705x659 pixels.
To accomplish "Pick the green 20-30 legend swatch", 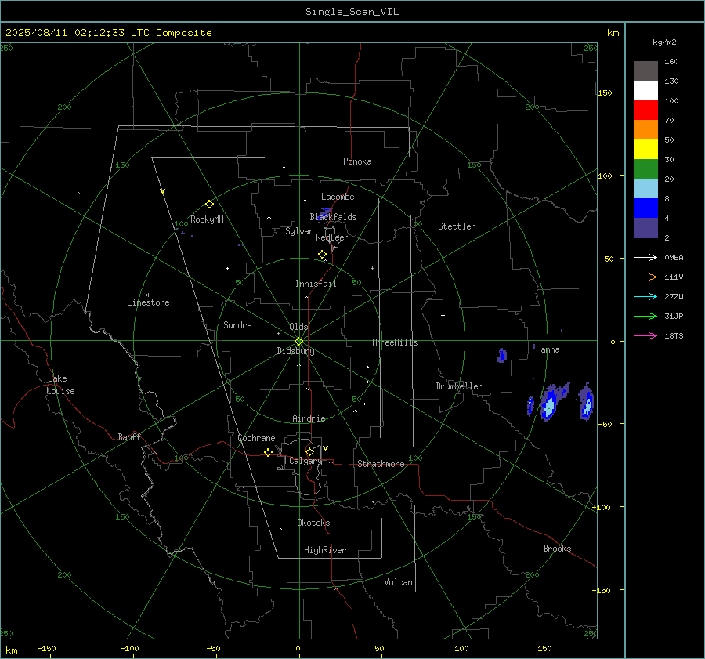I will (x=645, y=168).
